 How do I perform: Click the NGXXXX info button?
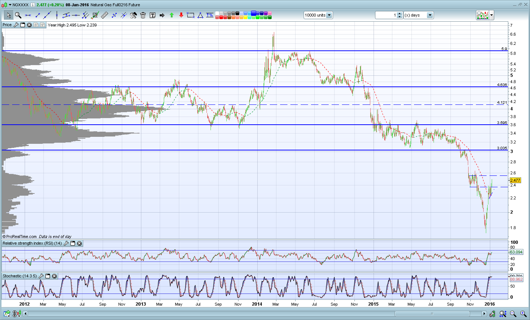pos(32,5)
